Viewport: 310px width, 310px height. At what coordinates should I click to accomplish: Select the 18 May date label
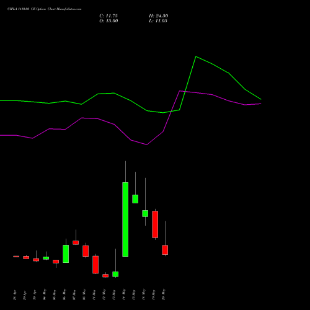(144, 294)
